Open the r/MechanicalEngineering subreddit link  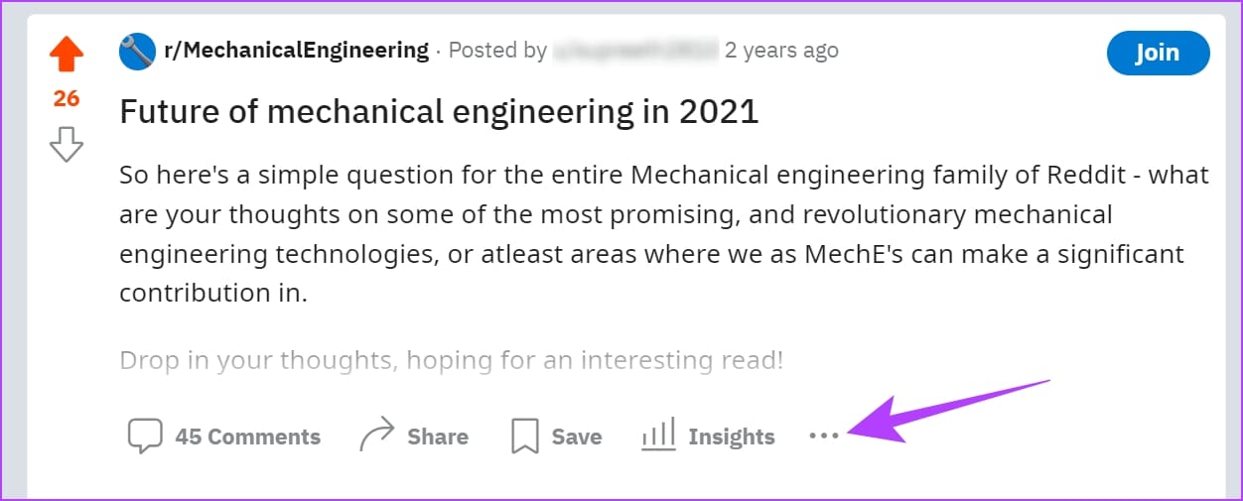coord(296,51)
